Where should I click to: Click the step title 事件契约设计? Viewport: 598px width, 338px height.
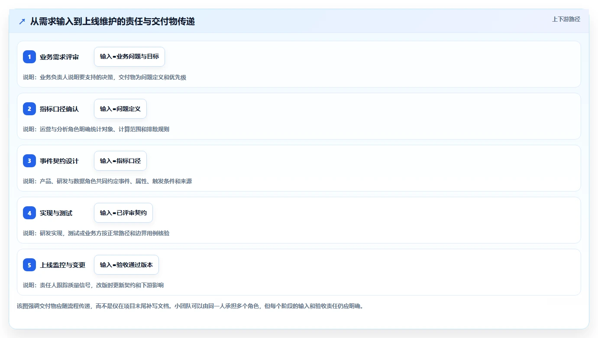tap(59, 161)
